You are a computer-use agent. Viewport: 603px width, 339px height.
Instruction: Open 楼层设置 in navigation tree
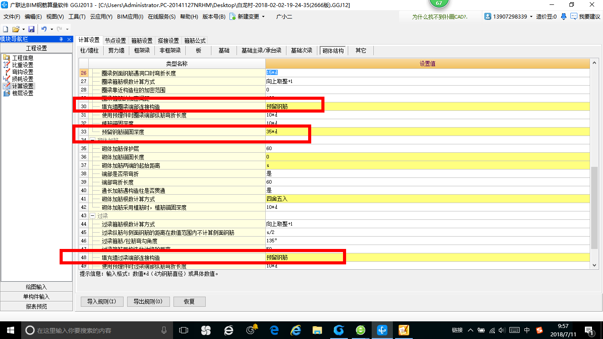(x=23, y=93)
